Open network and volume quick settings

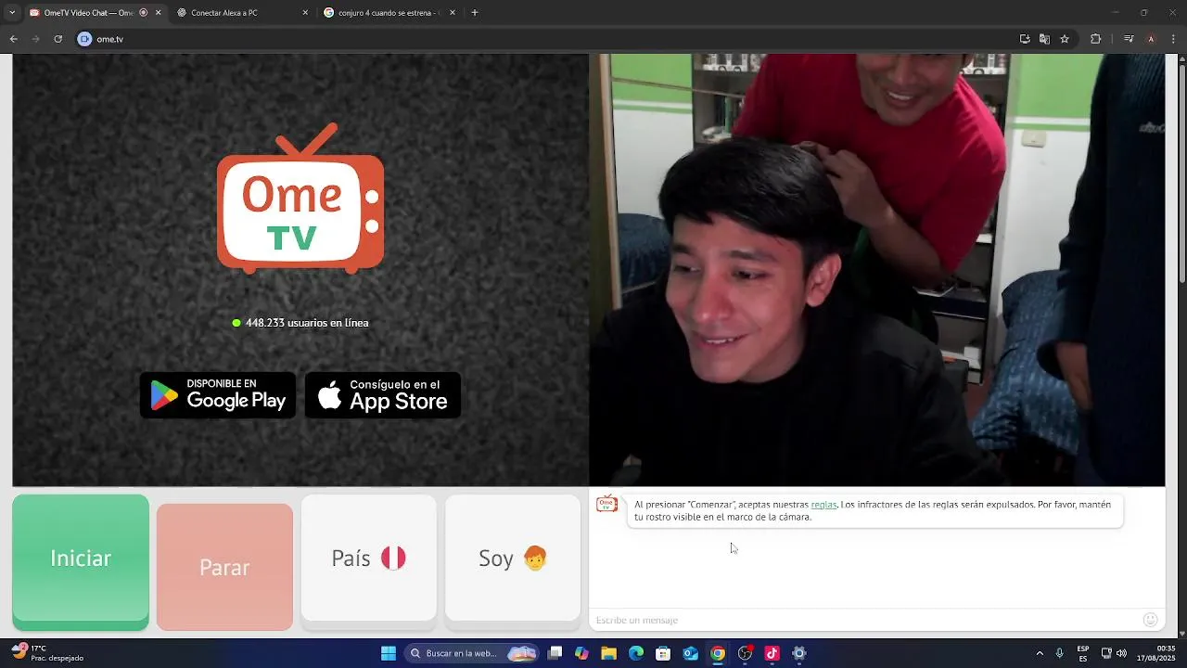pos(1113,653)
